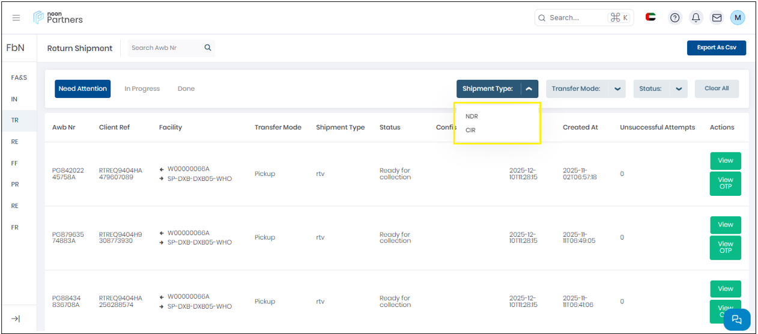
Task: Switch to the In Progress tab
Action: [142, 89]
